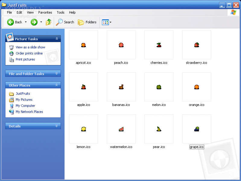Open the Help menu

pos(72,12)
